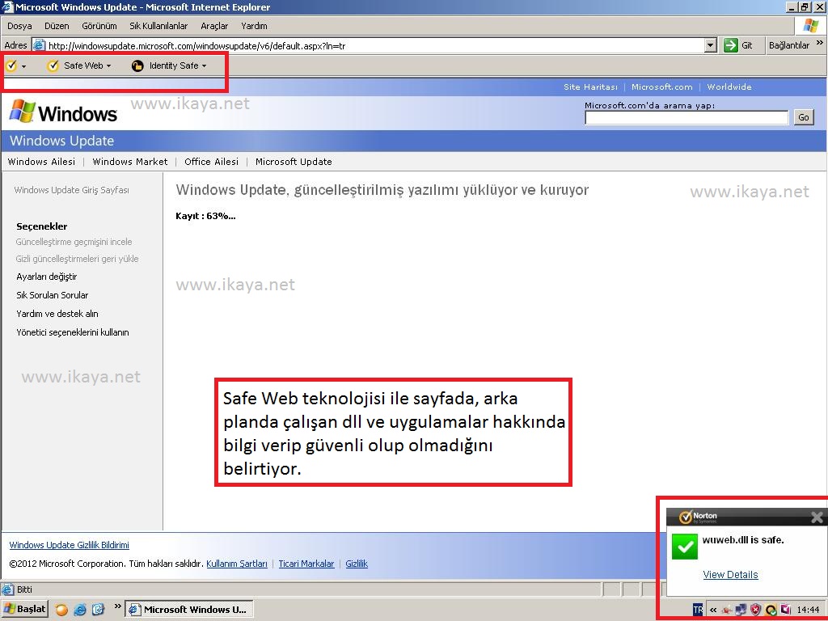Open the Görünüm menu
The width and height of the screenshot is (828, 621).
(99, 26)
